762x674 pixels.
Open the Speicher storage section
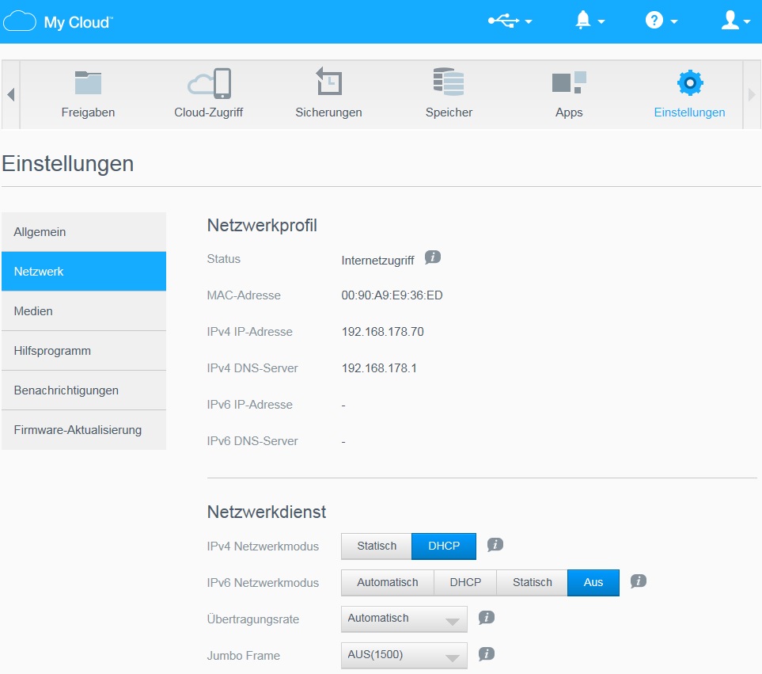point(449,94)
